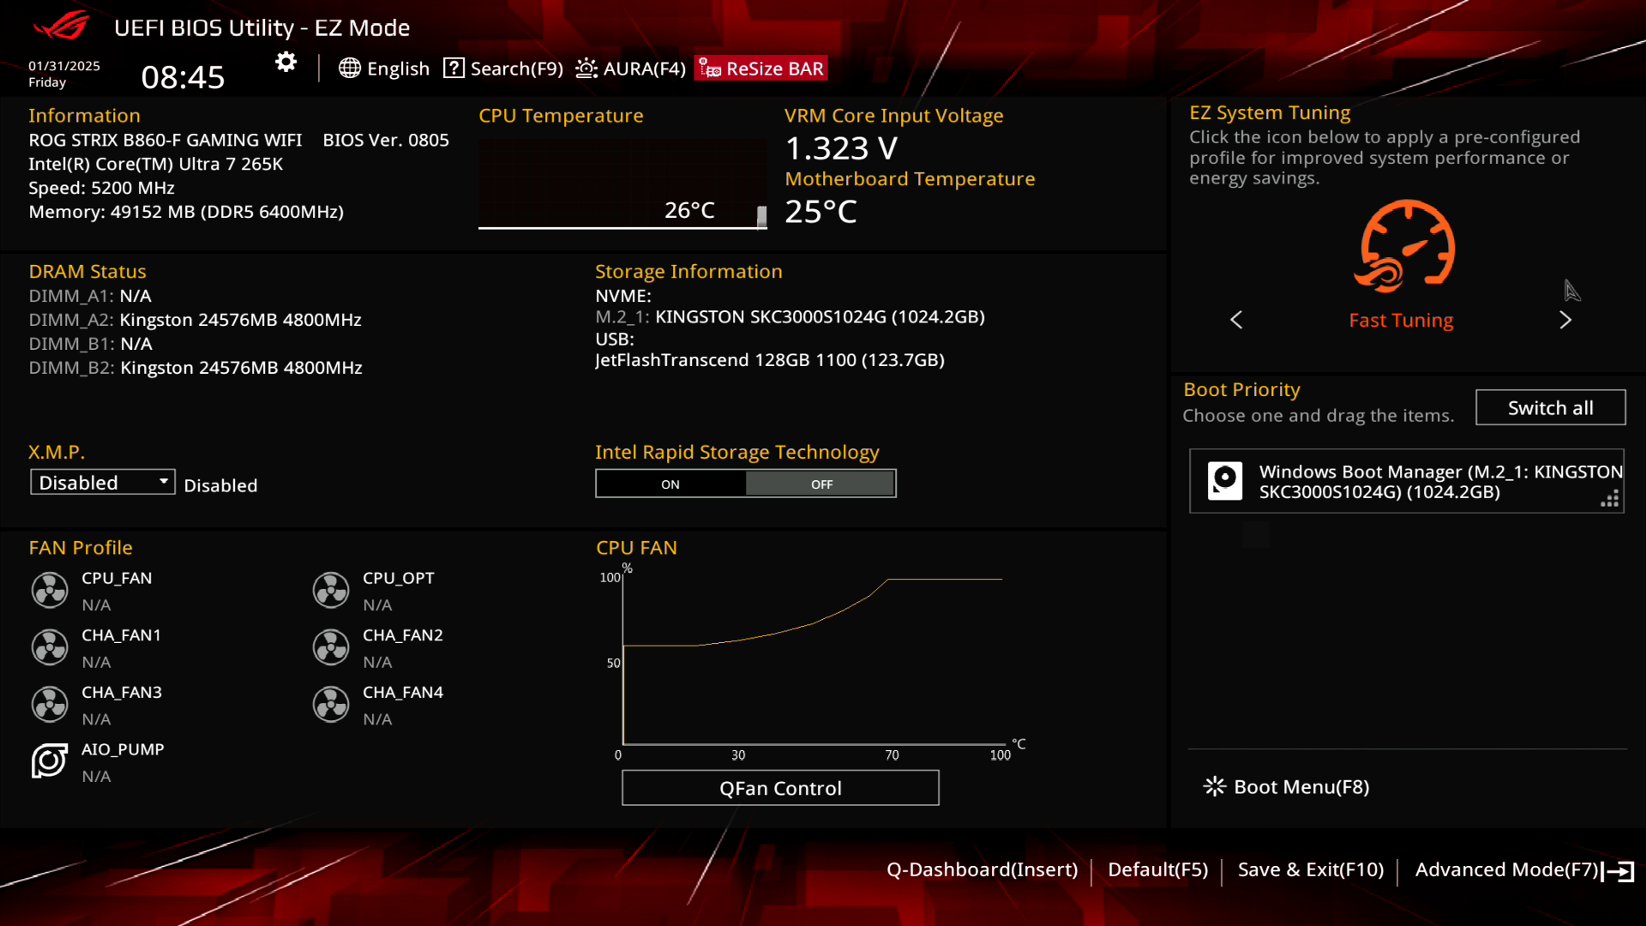This screenshot has height=926, width=1646.
Task: Click Save & Exit(F10)
Action: click(1311, 869)
